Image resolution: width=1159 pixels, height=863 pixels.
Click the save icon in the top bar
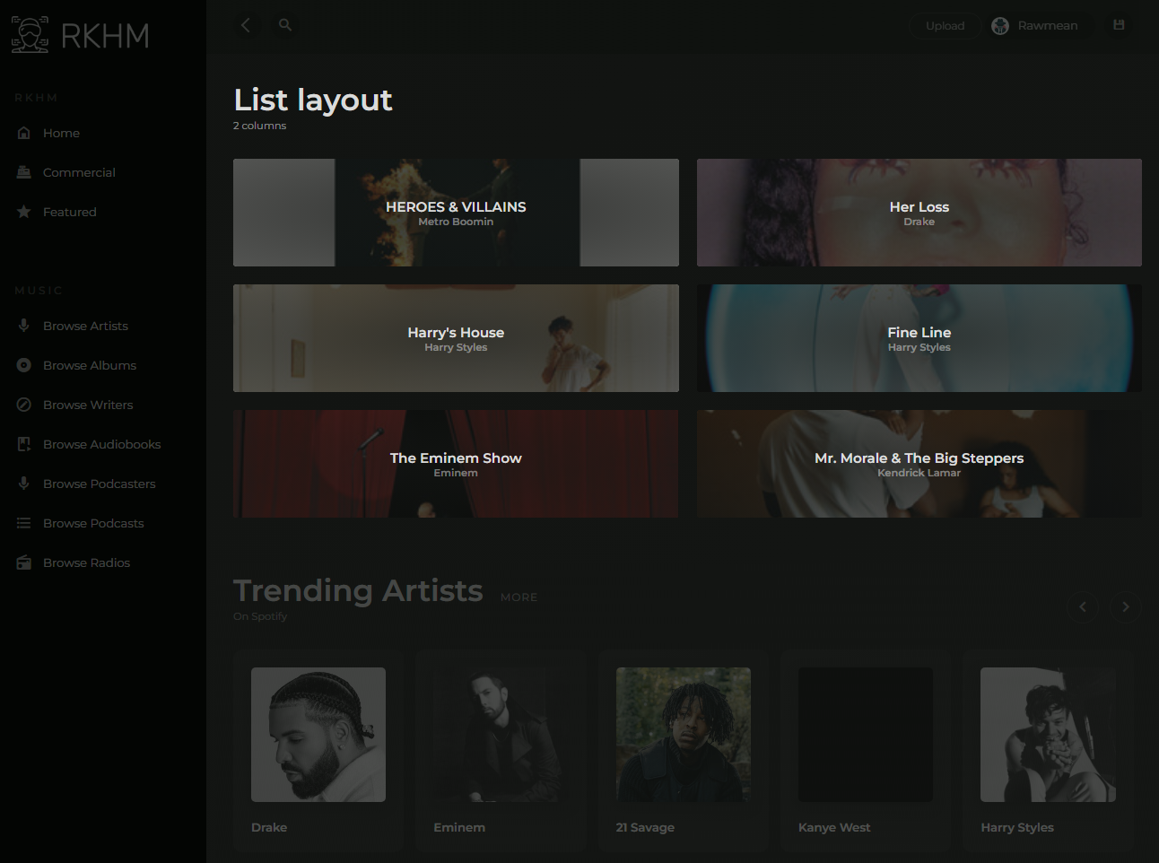point(1119,25)
